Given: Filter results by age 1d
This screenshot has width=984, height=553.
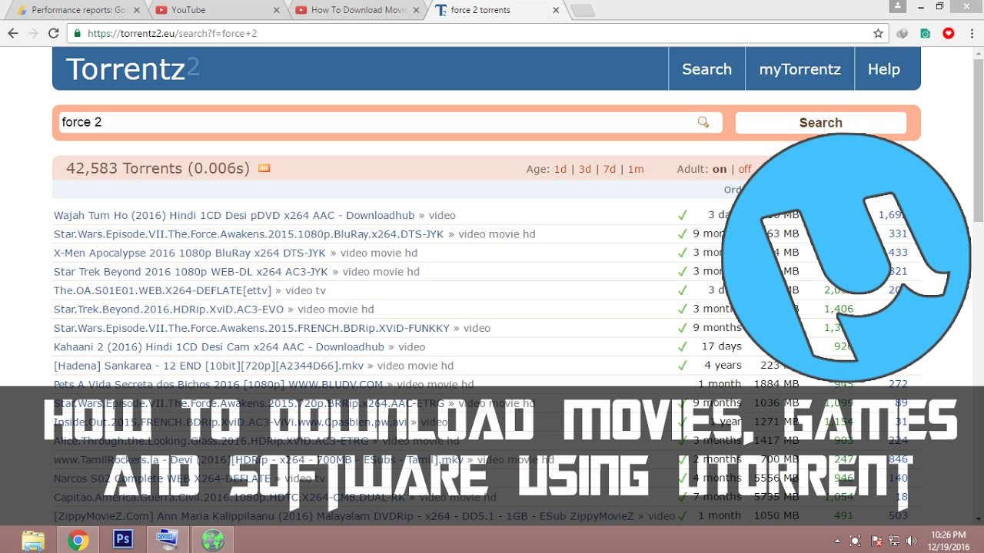Looking at the screenshot, I should (x=560, y=169).
